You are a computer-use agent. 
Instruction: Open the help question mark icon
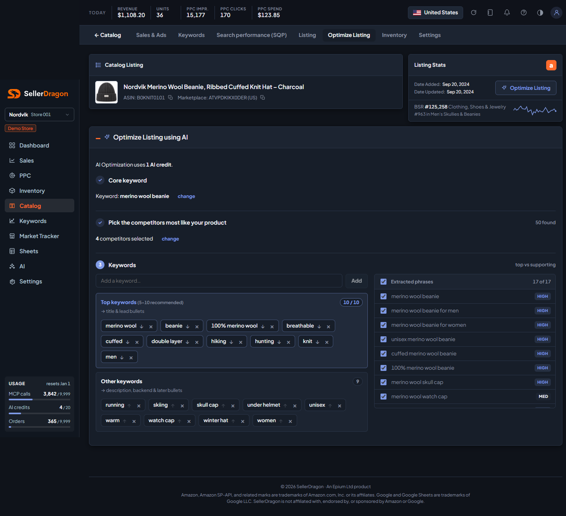click(524, 13)
